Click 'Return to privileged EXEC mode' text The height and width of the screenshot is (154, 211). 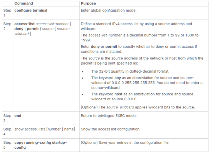[109, 116]
